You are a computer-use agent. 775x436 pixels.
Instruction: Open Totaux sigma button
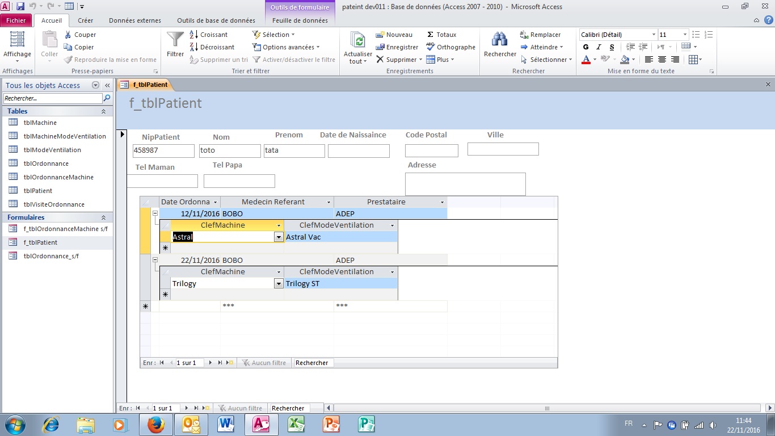tap(441, 35)
